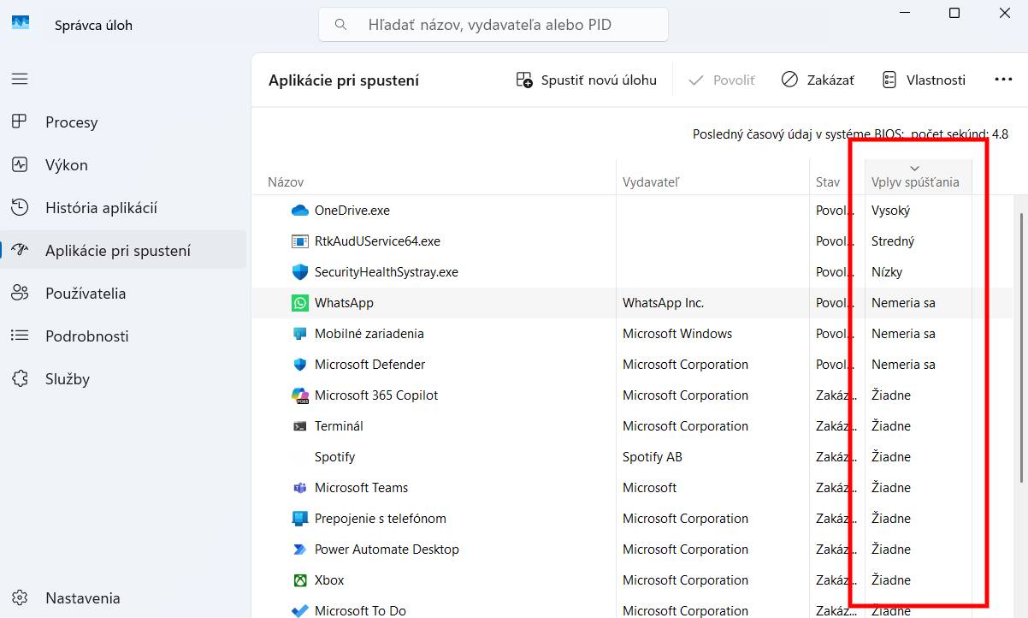Sort by Vplyv spúšťania column header
Screen dimensions: 1028x618
point(919,177)
